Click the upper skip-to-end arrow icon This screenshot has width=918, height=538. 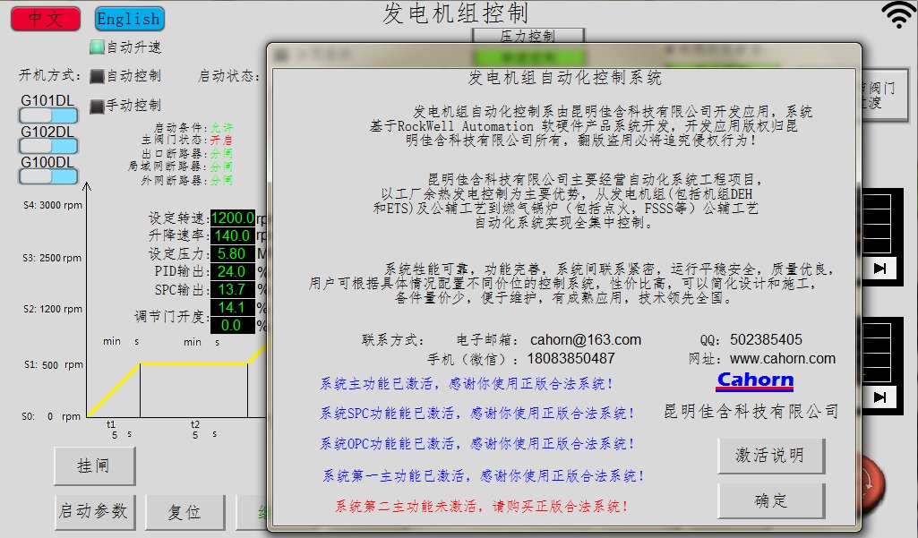click(x=879, y=268)
